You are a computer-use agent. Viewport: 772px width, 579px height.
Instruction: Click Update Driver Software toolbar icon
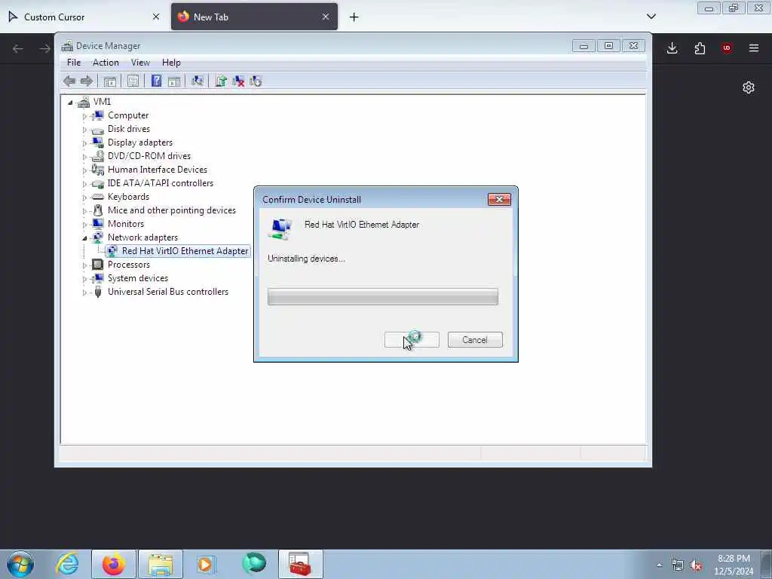pyautogui.click(x=221, y=81)
